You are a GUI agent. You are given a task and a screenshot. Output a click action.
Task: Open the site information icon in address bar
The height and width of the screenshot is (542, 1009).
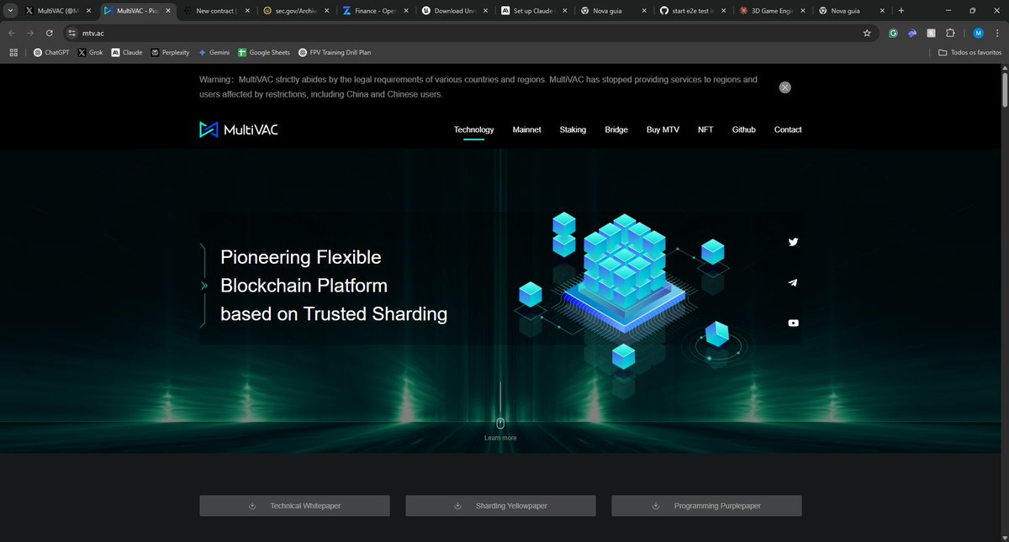click(71, 33)
